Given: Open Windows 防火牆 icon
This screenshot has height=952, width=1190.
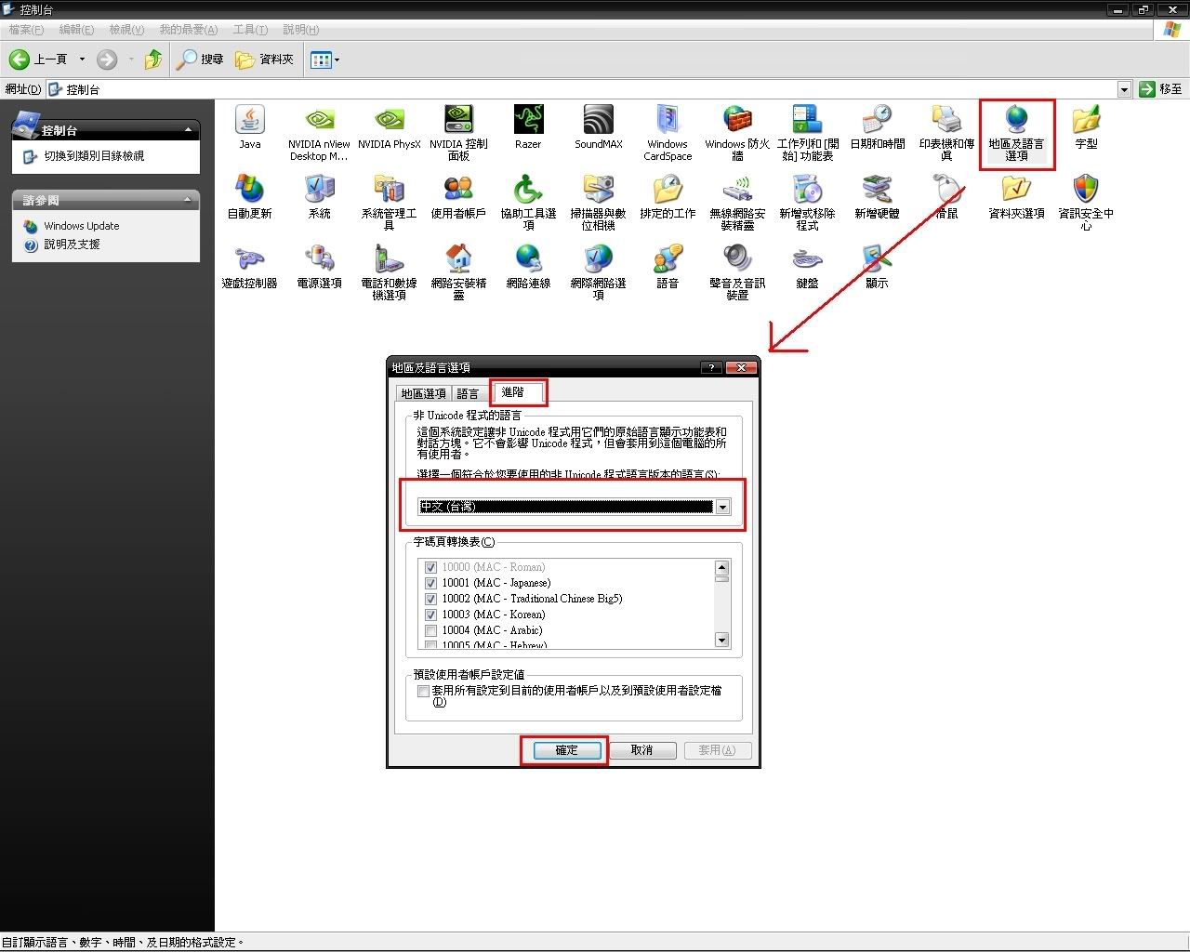Looking at the screenshot, I should pyautogui.click(x=737, y=121).
